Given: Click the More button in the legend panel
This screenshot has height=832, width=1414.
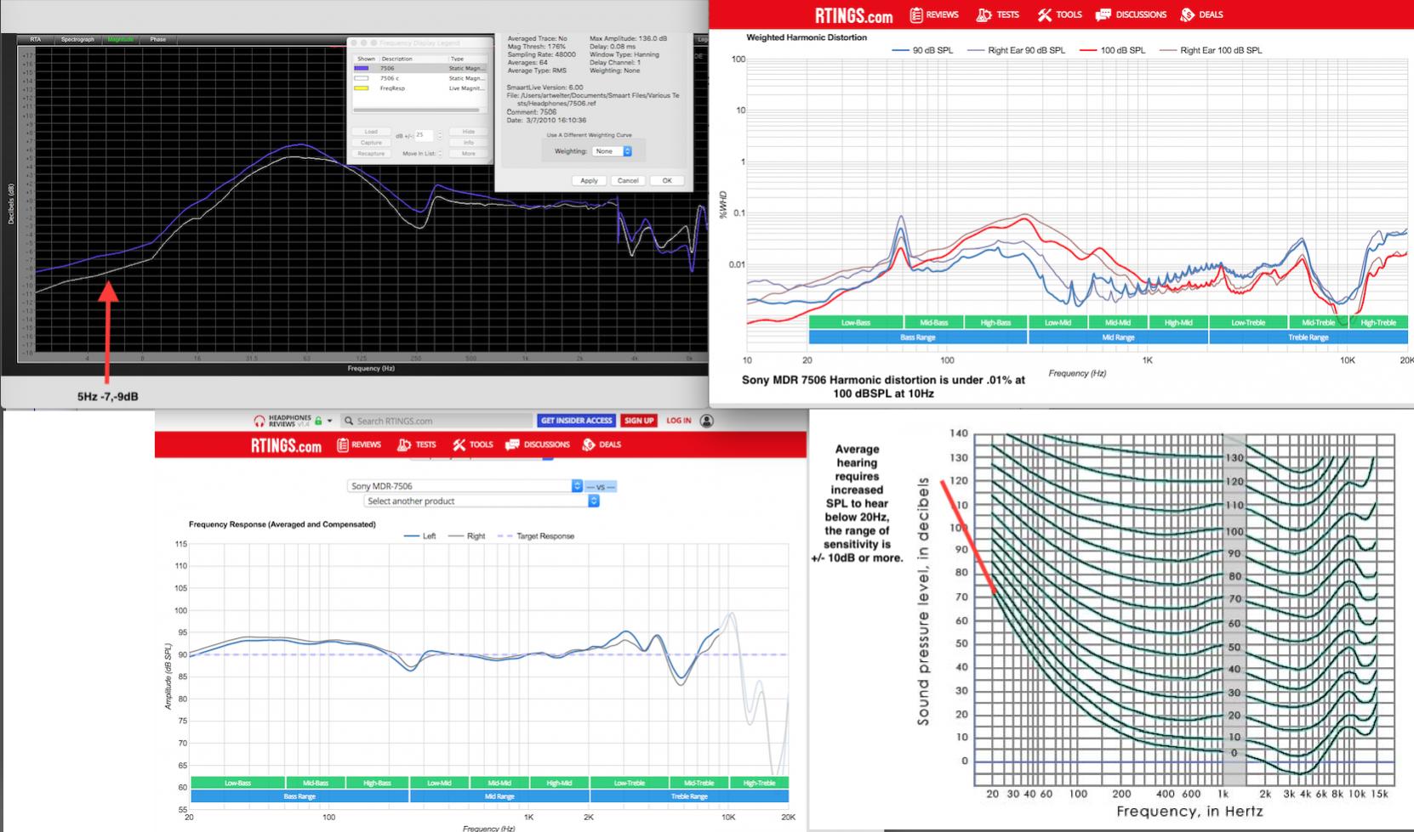Looking at the screenshot, I should pos(469,154).
